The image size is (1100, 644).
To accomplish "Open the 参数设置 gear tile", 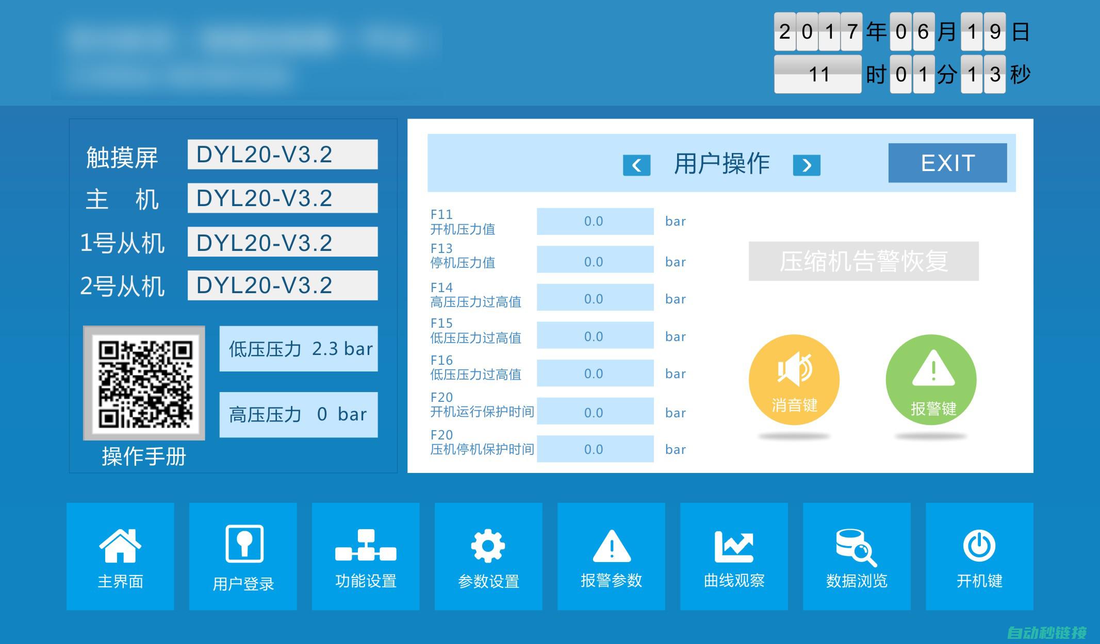I will 488,556.
